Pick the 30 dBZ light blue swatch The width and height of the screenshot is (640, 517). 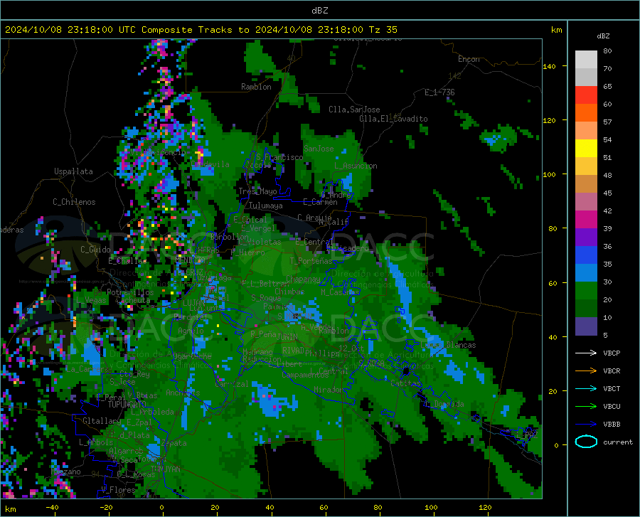pyautogui.click(x=586, y=273)
